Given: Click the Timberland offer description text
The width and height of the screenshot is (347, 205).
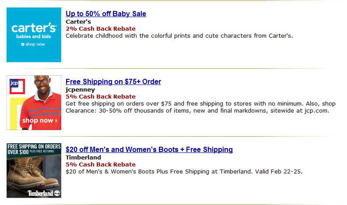Looking at the screenshot, I should click(184, 172).
